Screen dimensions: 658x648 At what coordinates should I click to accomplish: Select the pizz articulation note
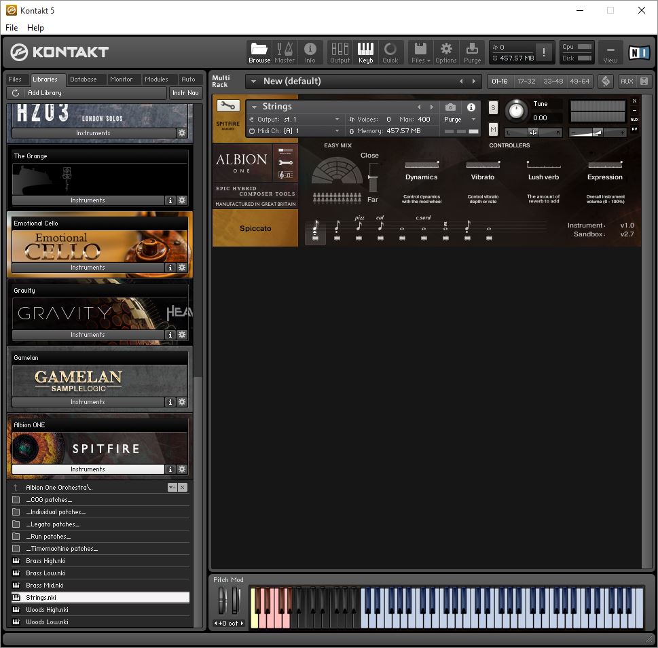click(x=359, y=226)
